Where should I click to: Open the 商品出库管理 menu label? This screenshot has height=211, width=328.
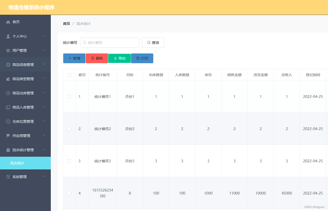(x=23, y=93)
